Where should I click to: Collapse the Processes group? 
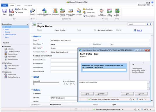[x=2, y=72]
